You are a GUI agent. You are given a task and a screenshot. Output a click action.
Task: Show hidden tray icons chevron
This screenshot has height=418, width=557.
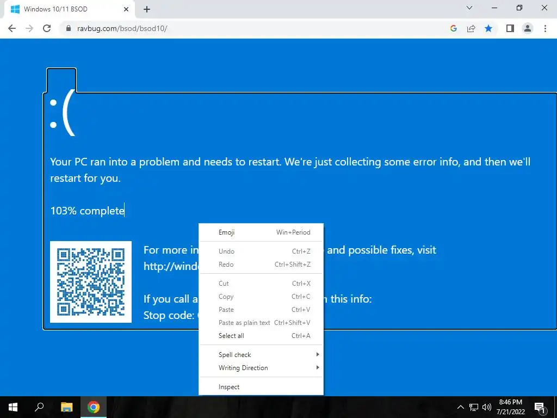pos(460,407)
